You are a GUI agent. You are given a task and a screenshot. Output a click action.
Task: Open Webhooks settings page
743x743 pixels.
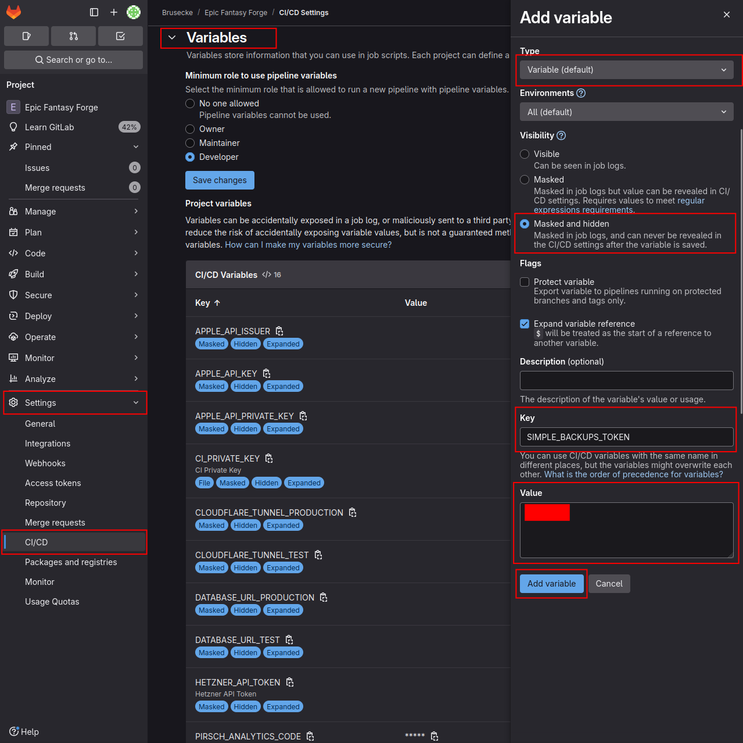click(x=74, y=463)
